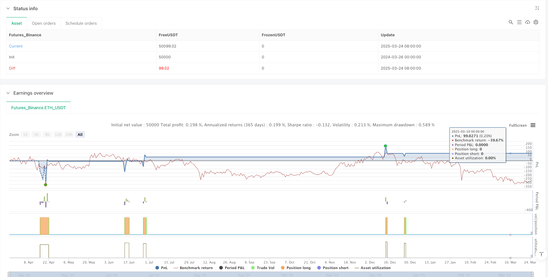Open the table list view icon
Screen dimensions: 548x277
(x=519, y=22)
